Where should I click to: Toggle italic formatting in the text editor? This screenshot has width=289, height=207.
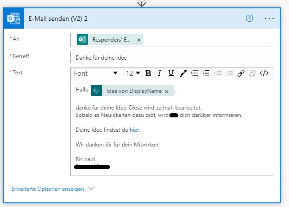[x=159, y=73]
